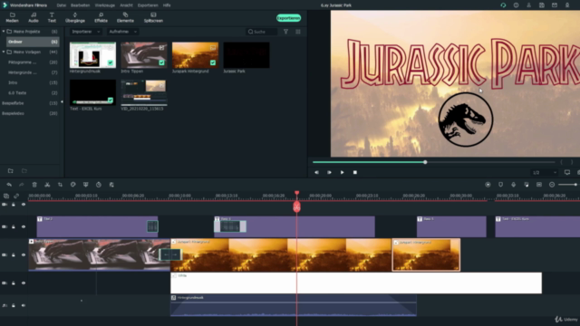
Task: Click the render preview icon
Action: (488, 185)
